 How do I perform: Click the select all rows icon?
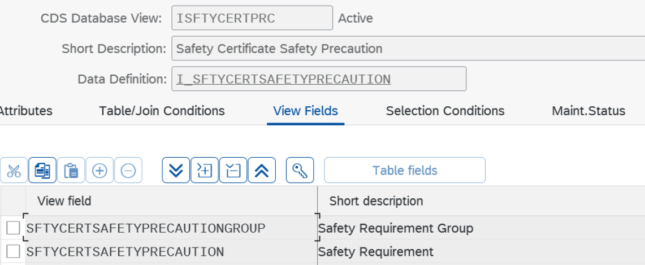[205, 171]
